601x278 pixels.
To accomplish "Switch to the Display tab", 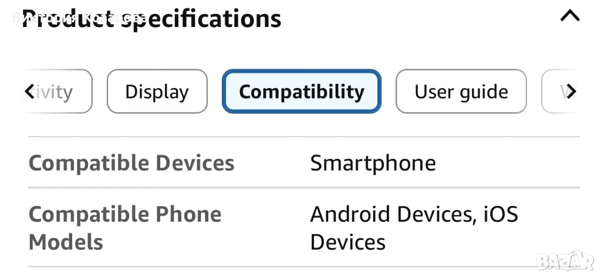I will point(157,91).
